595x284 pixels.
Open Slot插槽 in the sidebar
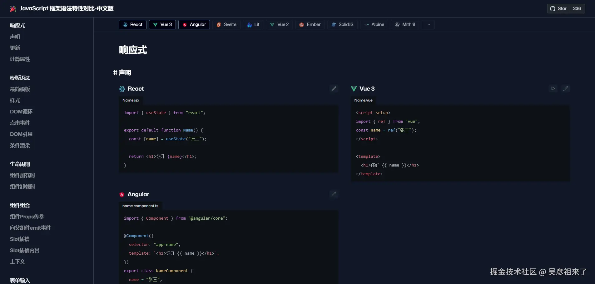click(x=20, y=239)
